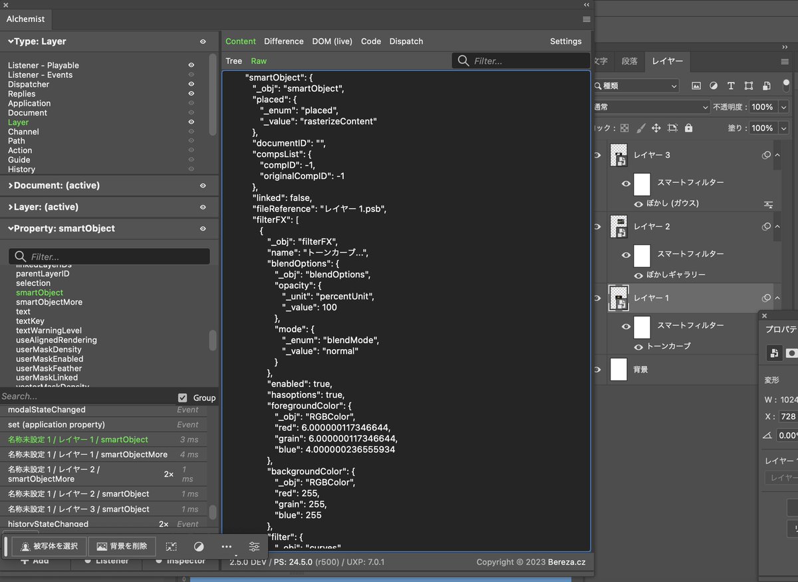Switch to Dispatch tab
Image resolution: width=798 pixels, height=582 pixels.
tap(406, 41)
